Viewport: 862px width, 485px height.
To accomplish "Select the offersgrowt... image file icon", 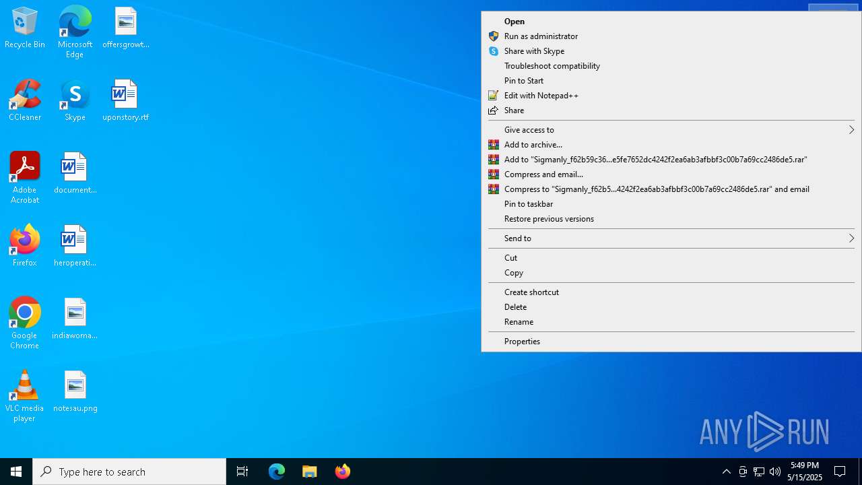I will coord(126,28).
